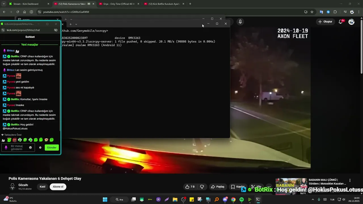Switch to the Enya - Only Time tab
363x204 pixels.
click(x=119, y=4)
